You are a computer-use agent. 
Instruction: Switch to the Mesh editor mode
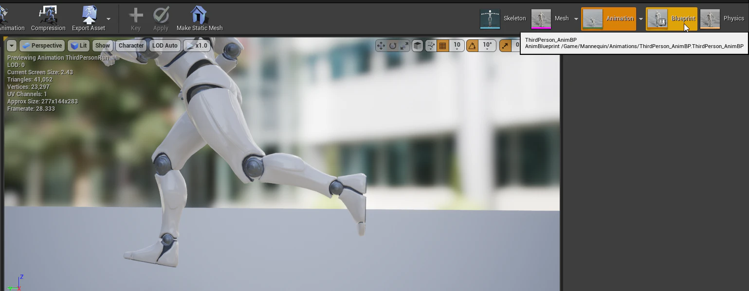[550, 19]
